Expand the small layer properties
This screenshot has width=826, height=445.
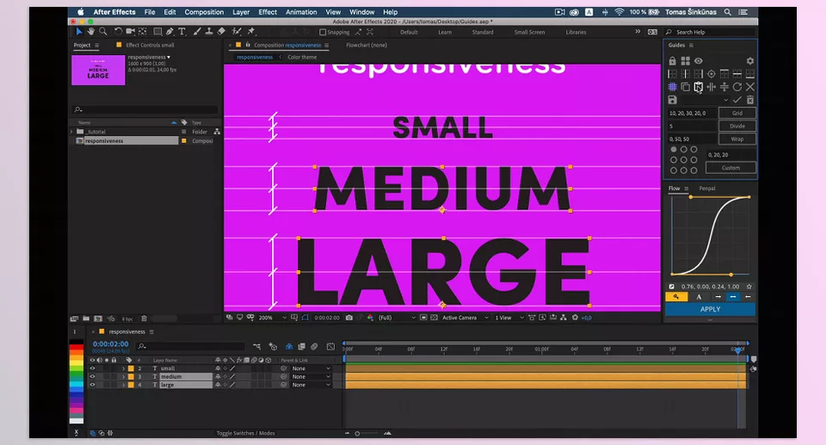pos(124,368)
